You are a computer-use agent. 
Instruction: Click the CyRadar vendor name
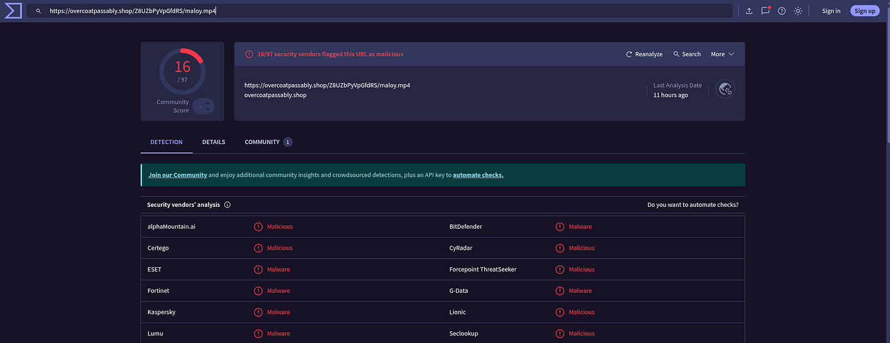(x=461, y=248)
